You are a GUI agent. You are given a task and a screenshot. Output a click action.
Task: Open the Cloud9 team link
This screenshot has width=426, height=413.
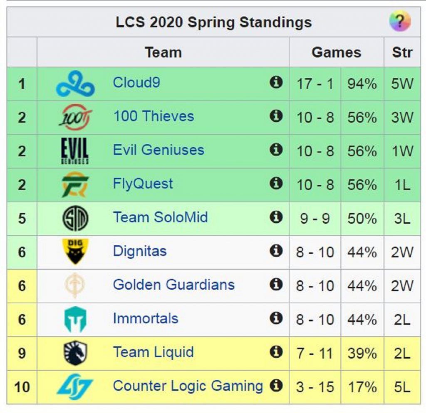136,83
